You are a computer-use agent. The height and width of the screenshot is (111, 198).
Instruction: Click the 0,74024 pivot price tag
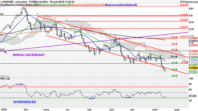(193, 57)
